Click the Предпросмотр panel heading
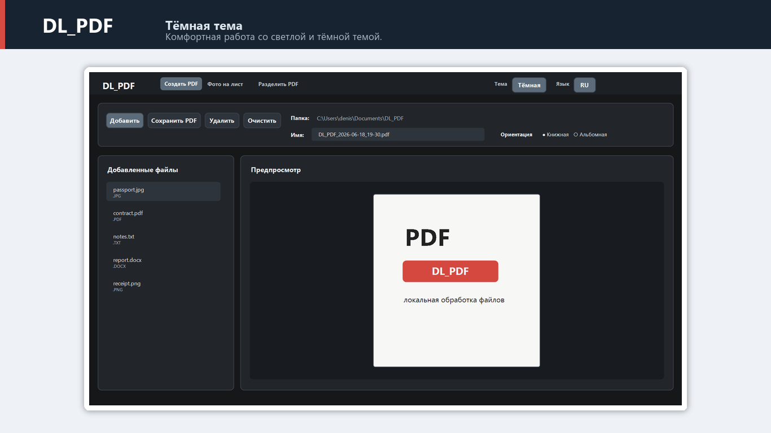771x433 pixels. coord(276,170)
